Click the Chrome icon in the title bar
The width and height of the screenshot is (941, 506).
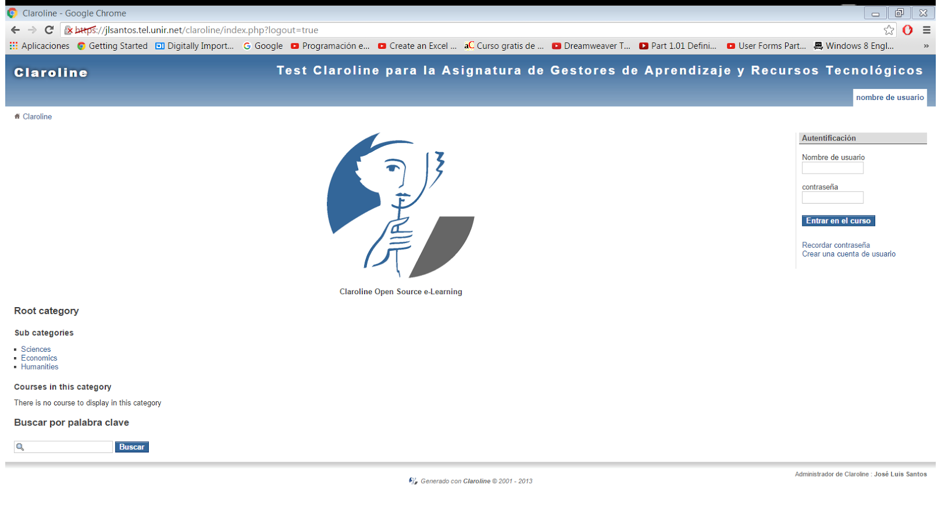coord(12,13)
